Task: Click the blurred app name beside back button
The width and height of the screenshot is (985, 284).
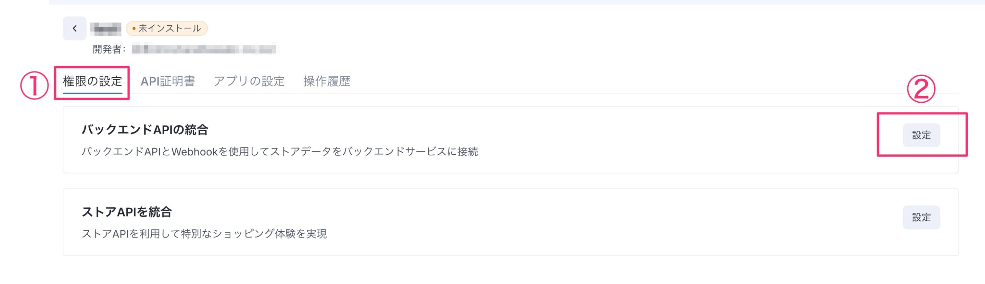Action: 106,28
